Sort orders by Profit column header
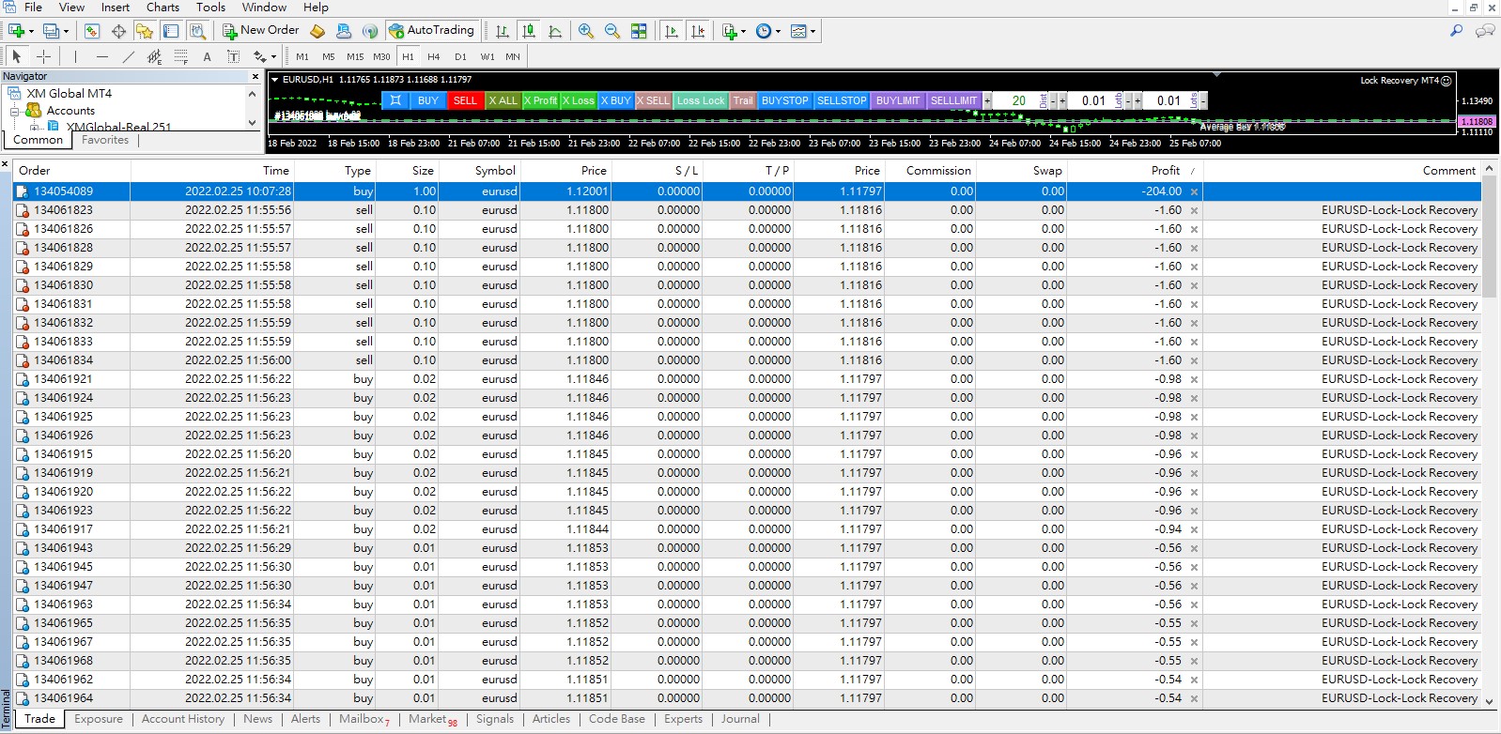Viewport: 1501px width, 734px height. click(x=1165, y=171)
